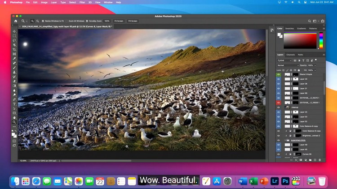Open the layer Kind filter dropdown
The height and width of the screenshot is (189, 337).
pyautogui.click(x=285, y=60)
